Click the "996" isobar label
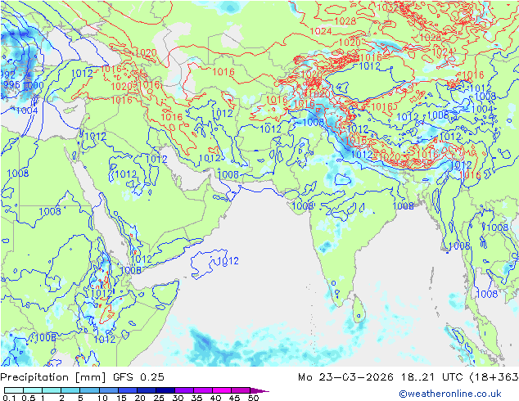This screenshot has height=401, width=519. coord(11,84)
